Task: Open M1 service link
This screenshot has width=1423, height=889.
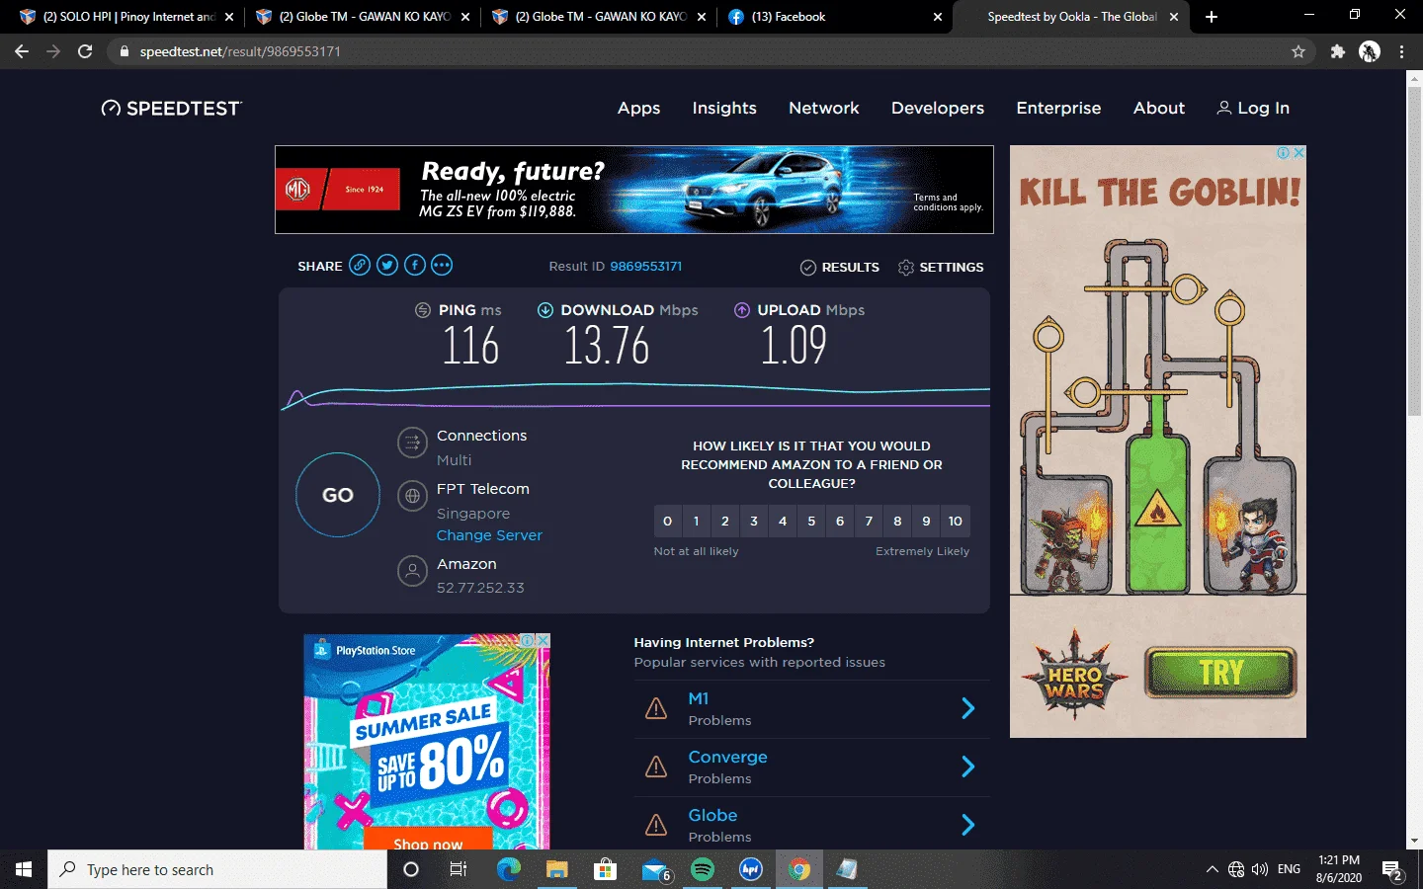Action: 699,698
